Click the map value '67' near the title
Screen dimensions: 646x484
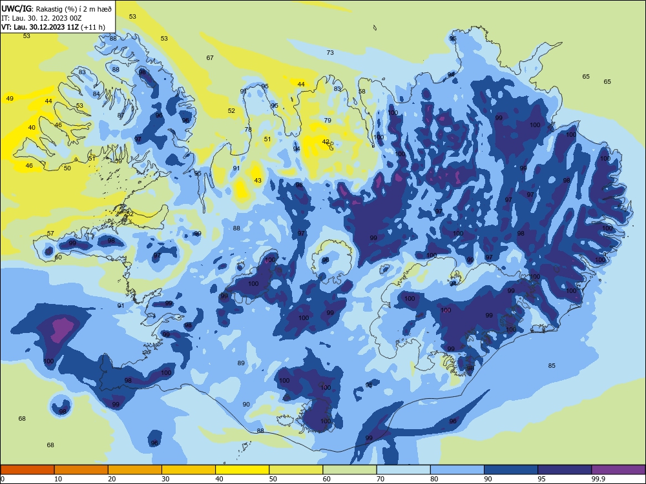pos(210,58)
